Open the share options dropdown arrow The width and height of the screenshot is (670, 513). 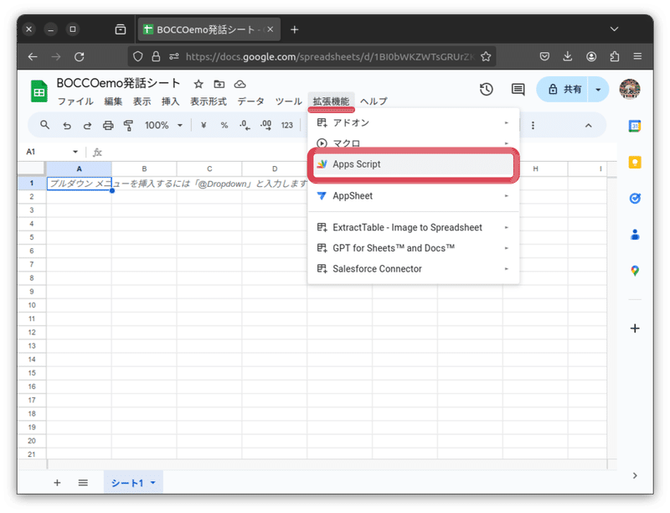tap(598, 90)
